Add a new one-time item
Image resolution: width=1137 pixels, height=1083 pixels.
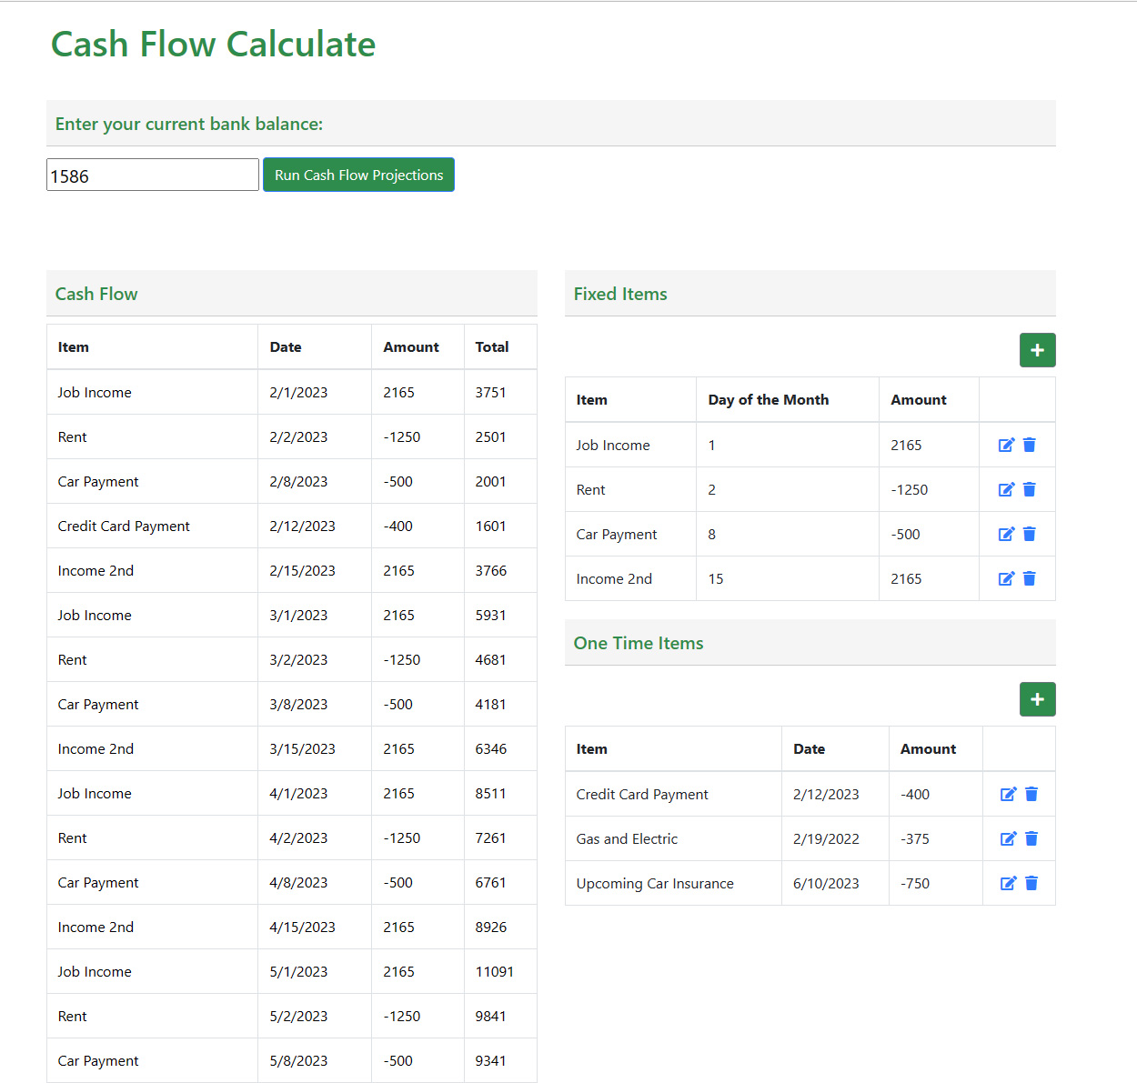click(x=1037, y=699)
